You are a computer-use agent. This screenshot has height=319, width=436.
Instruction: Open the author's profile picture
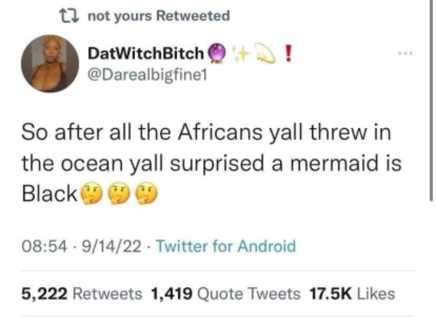tap(50, 64)
